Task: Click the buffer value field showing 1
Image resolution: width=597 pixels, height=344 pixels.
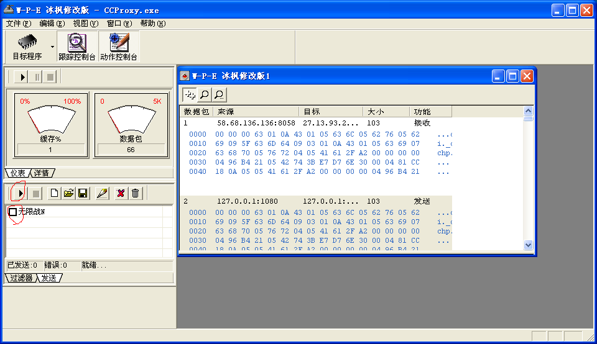Action: [51, 150]
